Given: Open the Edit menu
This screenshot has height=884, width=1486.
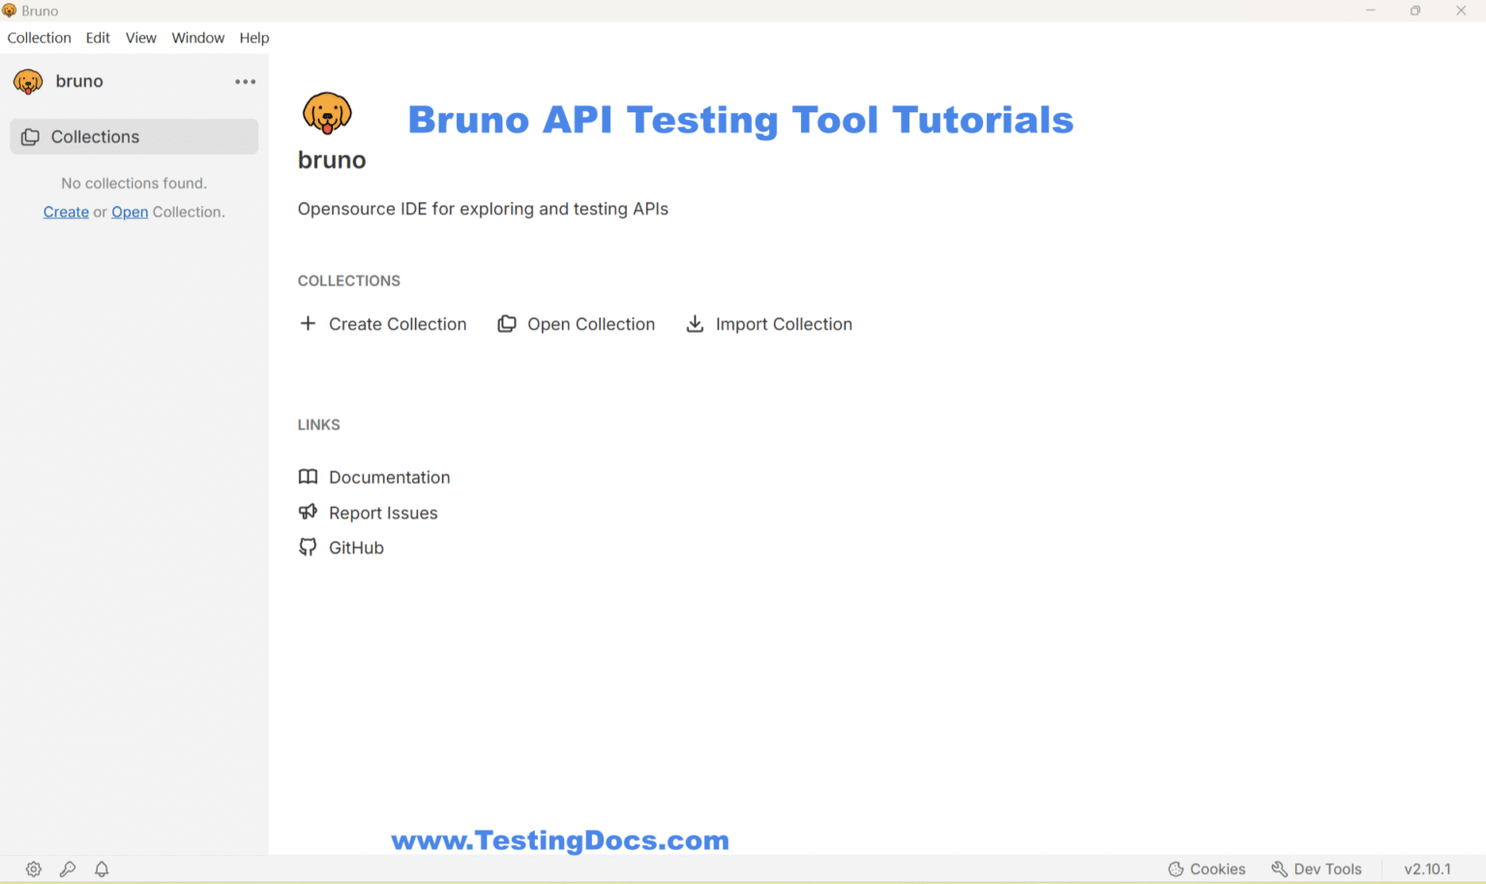Looking at the screenshot, I should tap(98, 38).
